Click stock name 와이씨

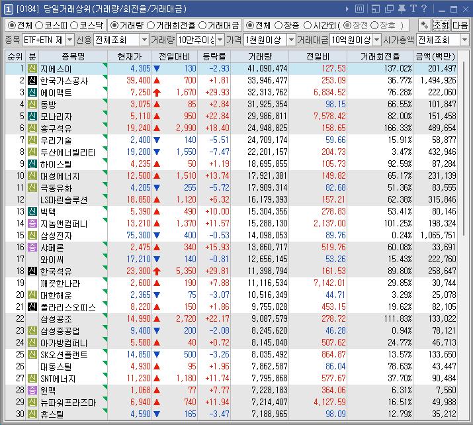click(52, 260)
